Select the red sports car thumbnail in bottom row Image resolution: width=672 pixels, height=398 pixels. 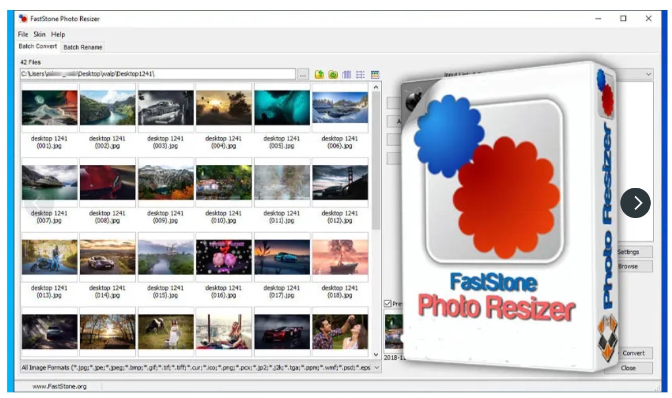tap(282, 332)
